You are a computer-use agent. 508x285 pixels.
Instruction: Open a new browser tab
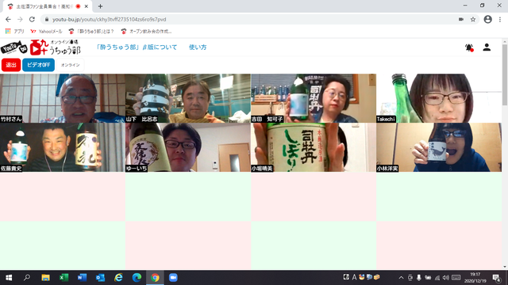[100, 6]
